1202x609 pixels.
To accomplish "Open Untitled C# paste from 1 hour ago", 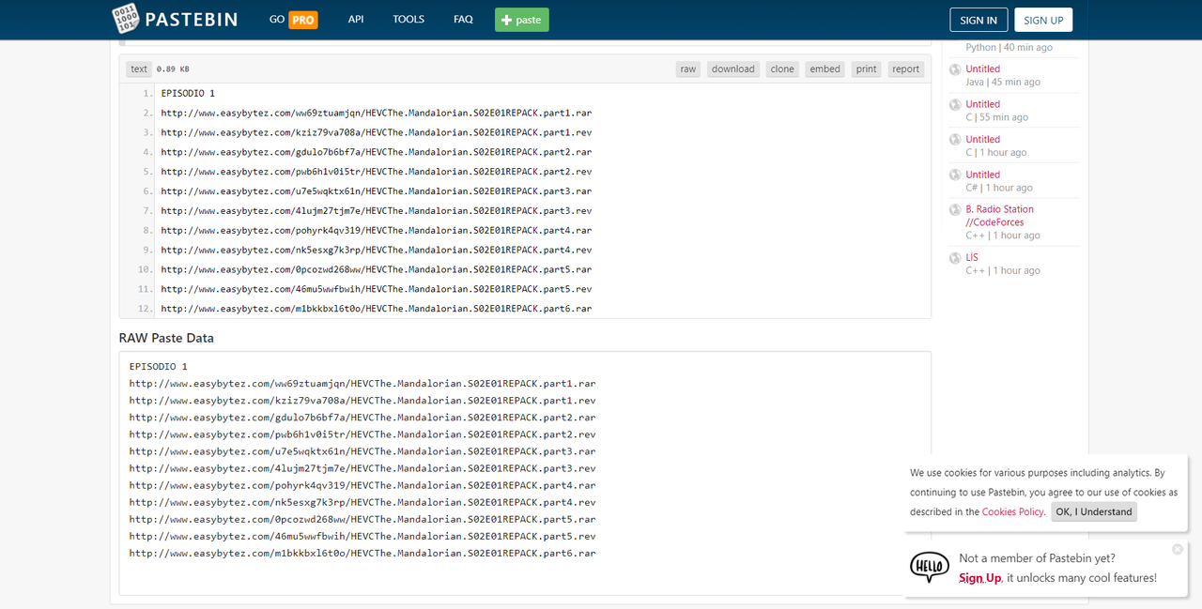I will (982, 175).
